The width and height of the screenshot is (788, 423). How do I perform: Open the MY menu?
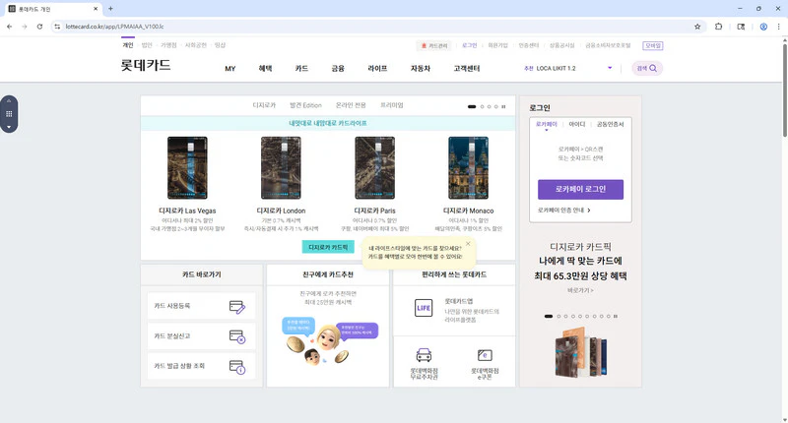(x=230, y=69)
